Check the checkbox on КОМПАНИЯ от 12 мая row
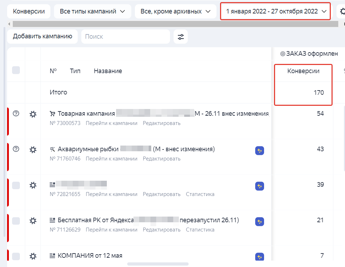The width and height of the screenshot is (345, 267). click(x=16, y=255)
